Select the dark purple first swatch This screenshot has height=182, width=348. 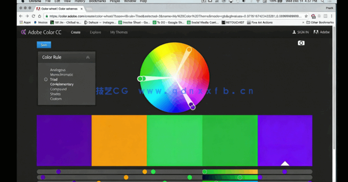(64, 140)
